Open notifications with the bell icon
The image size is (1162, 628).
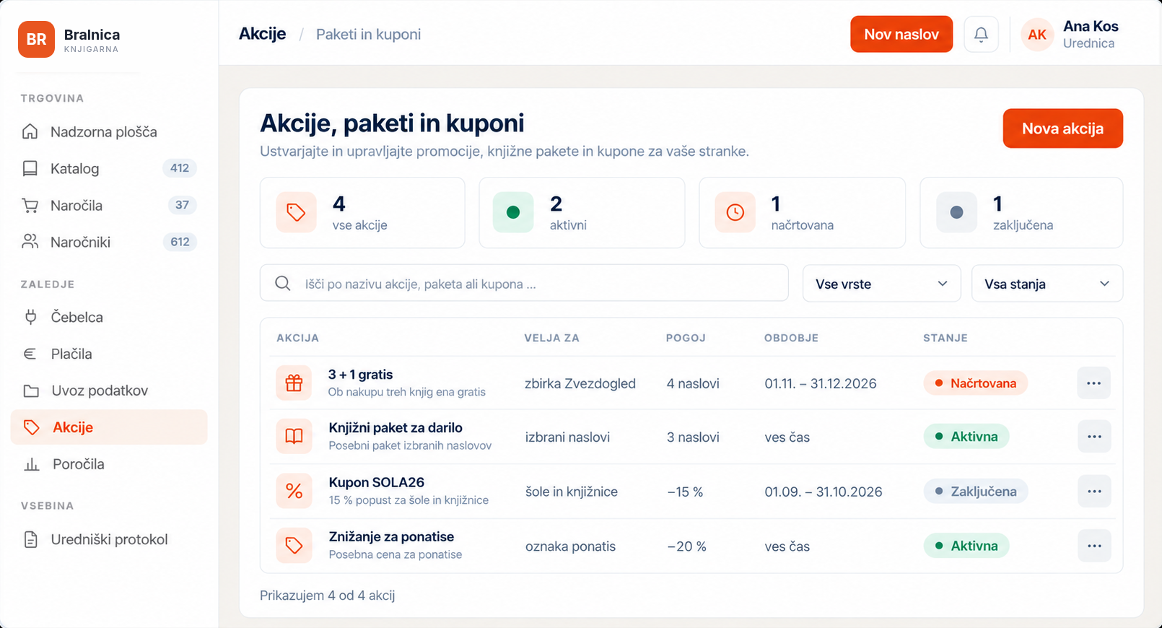coord(981,34)
